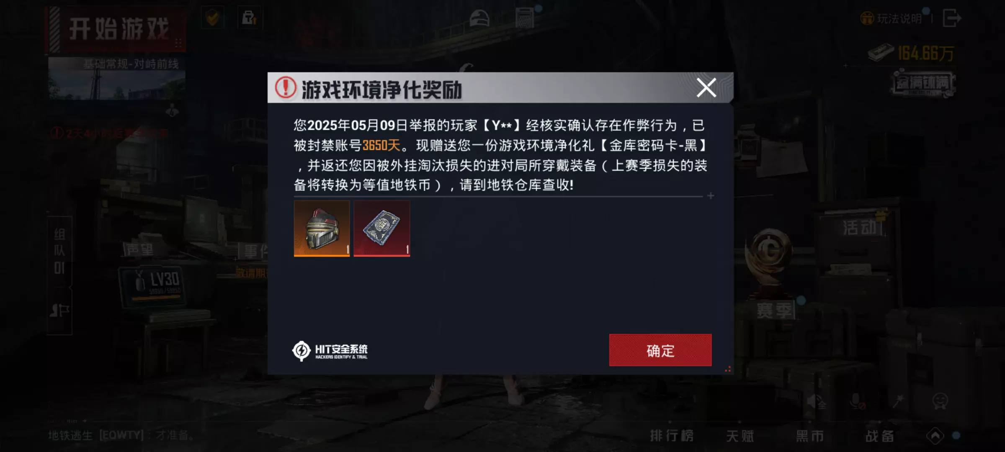Viewport: 1005px width, 452px height.
Task: Select the helmet reward item thumbnail
Action: [x=322, y=228]
